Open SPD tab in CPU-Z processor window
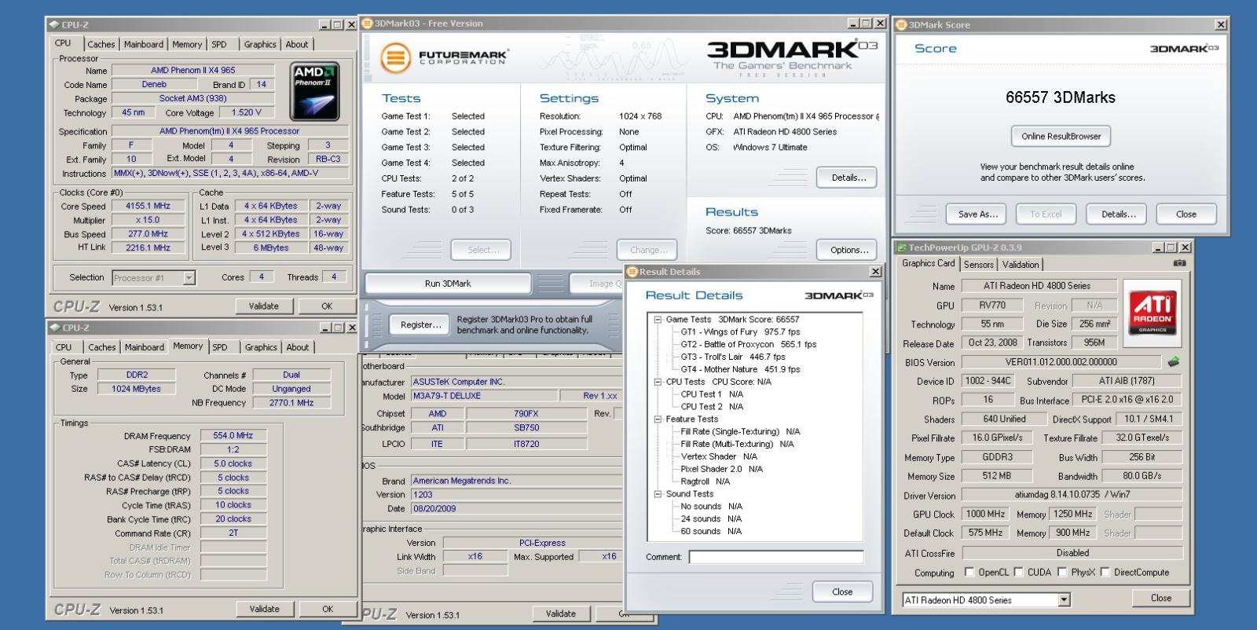 click(x=219, y=45)
